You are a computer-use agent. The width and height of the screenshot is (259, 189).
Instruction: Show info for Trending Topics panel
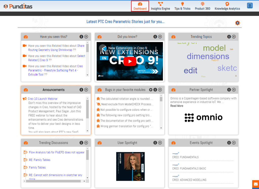coord(229,37)
